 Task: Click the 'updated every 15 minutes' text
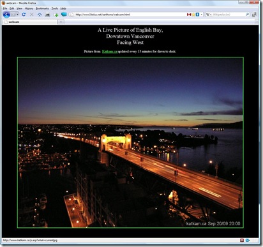135,52
